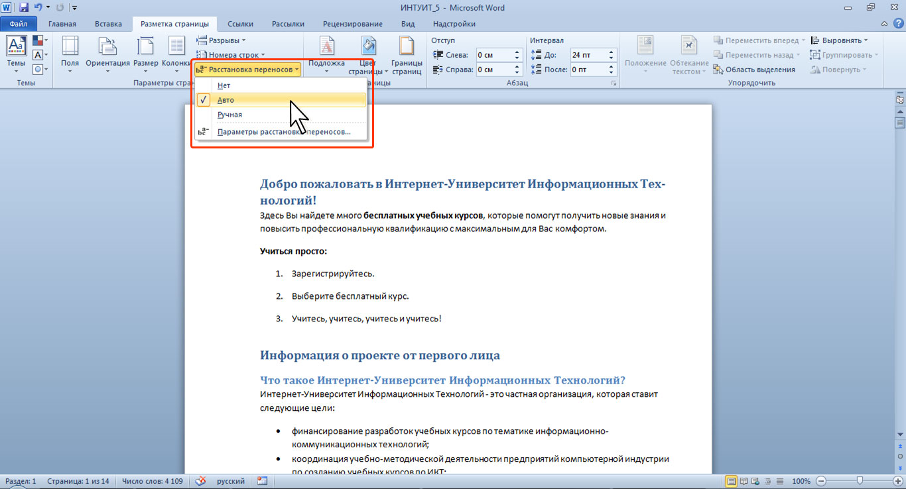906x489 pixels.
Task: Increase the Слева indent spinner up
Action: pyautogui.click(x=517, y=52)
